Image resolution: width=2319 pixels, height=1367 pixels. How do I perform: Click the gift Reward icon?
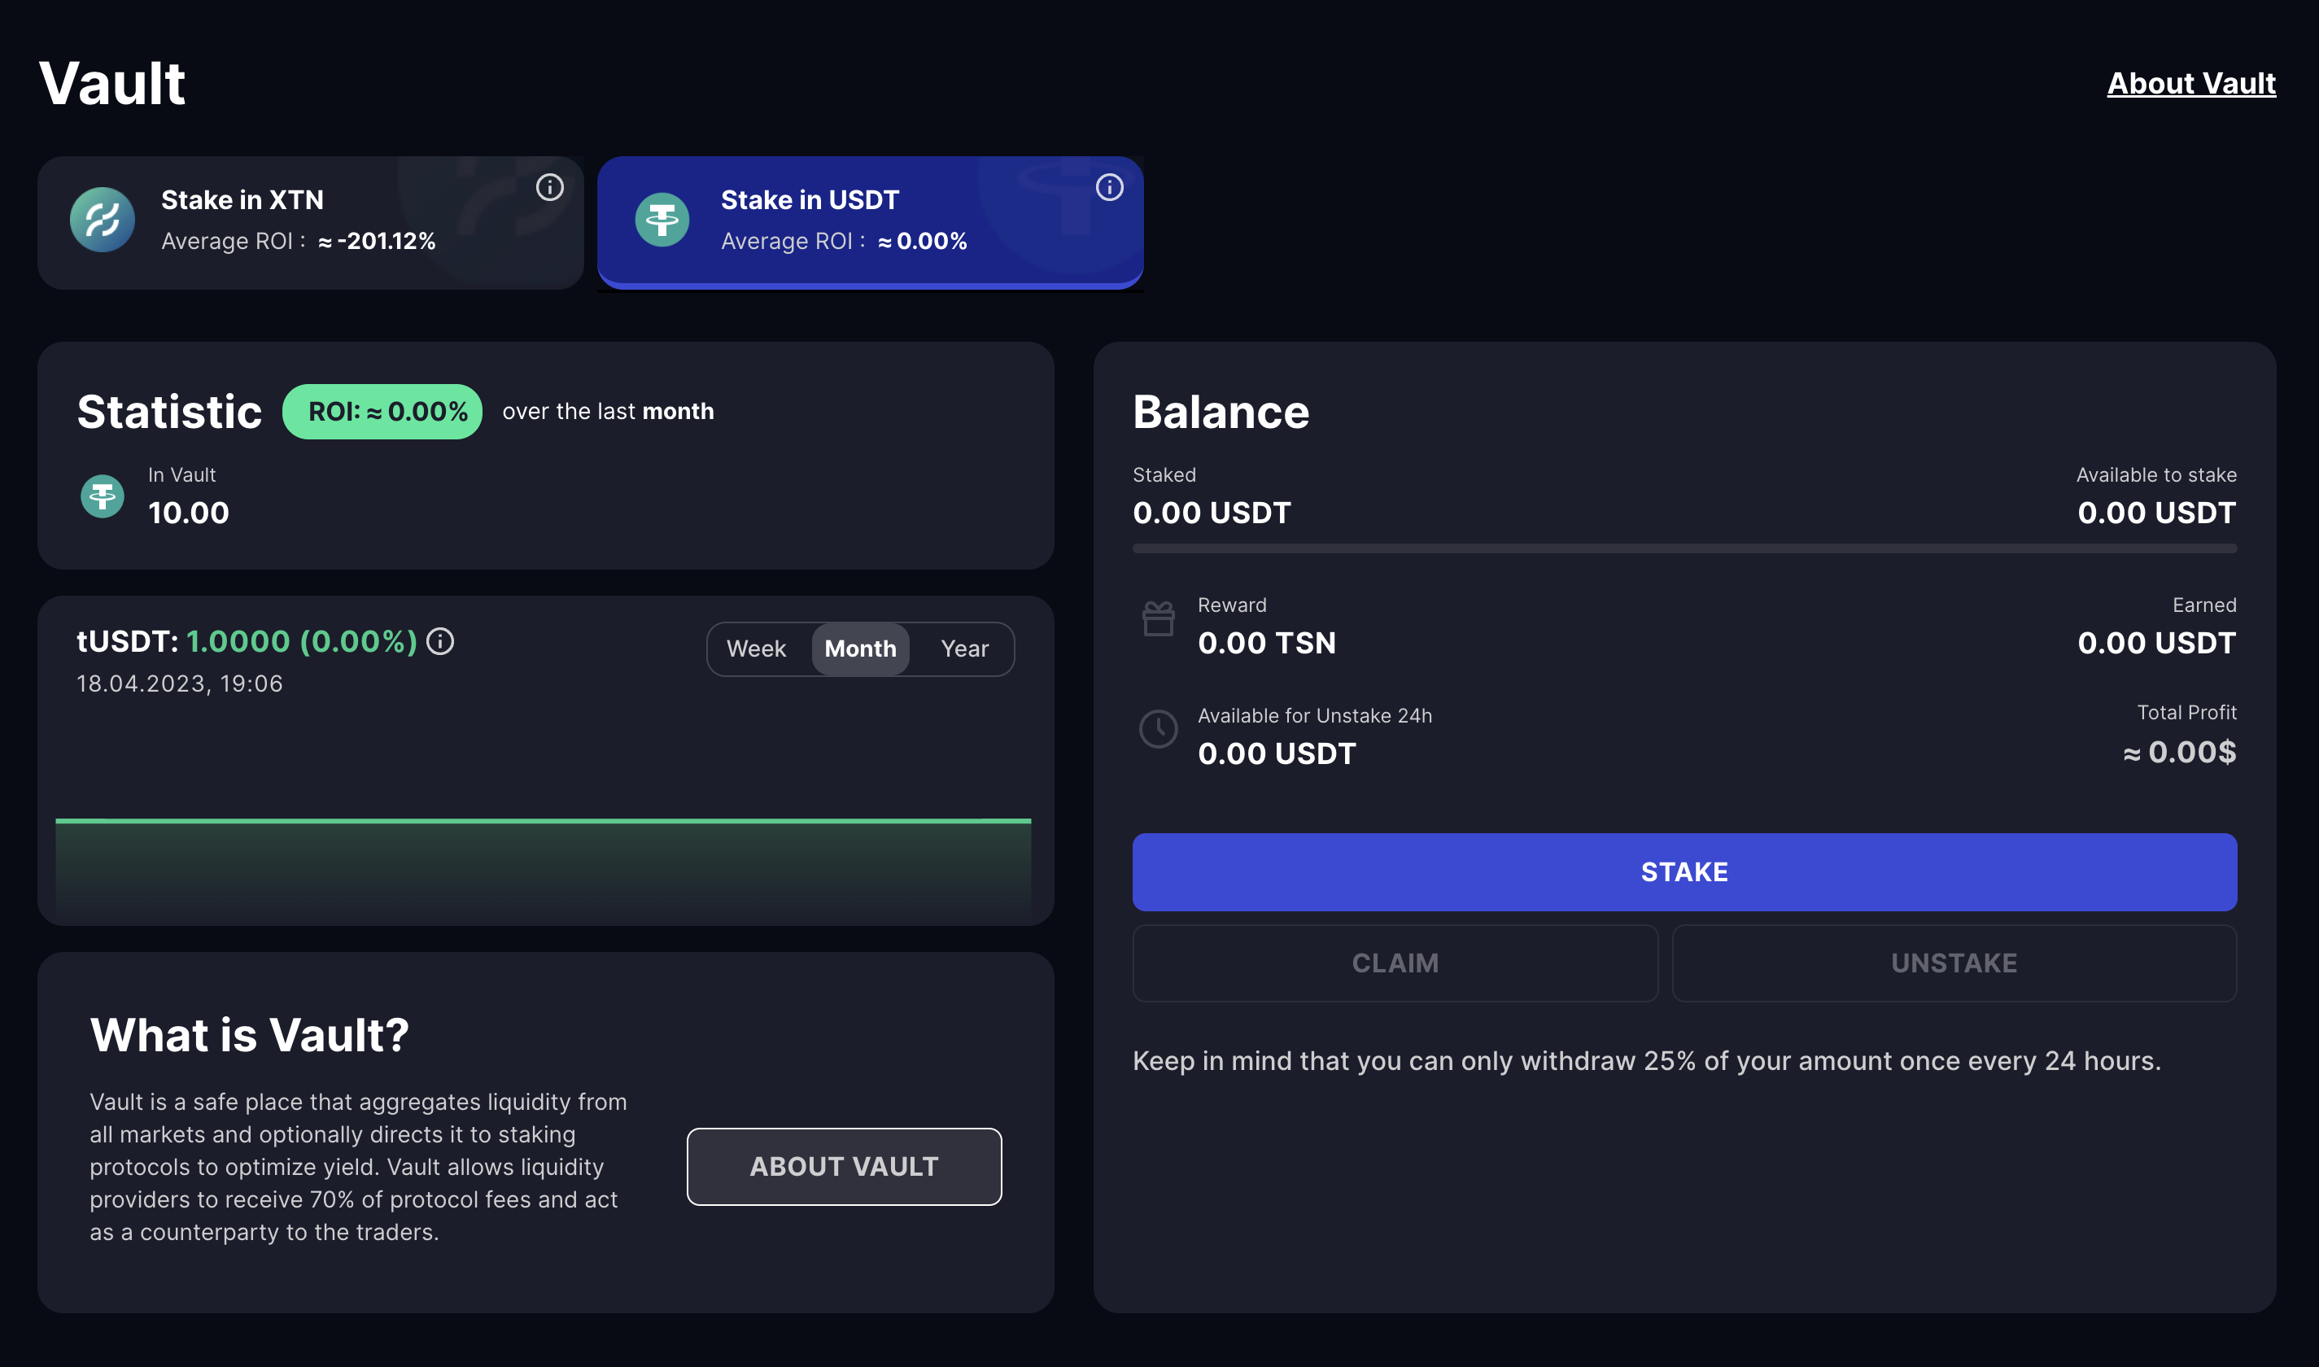(x=1158, y=618)
